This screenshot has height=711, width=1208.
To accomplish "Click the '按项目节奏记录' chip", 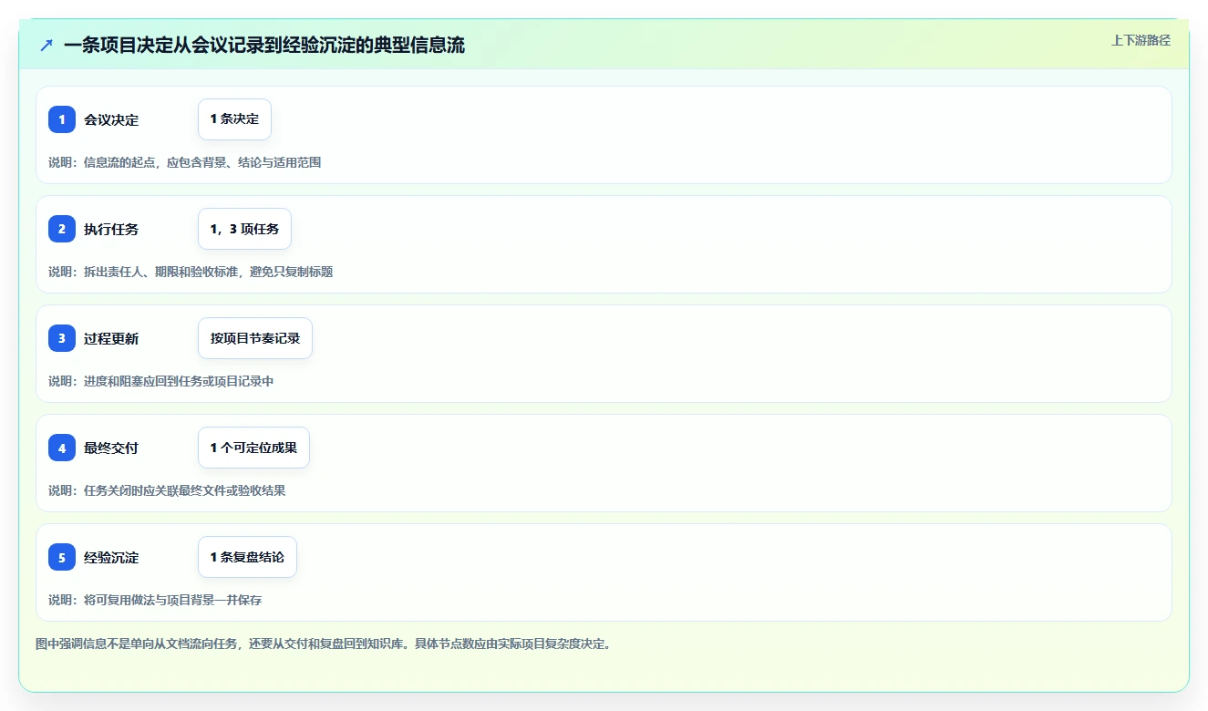I will click(255, 338).
